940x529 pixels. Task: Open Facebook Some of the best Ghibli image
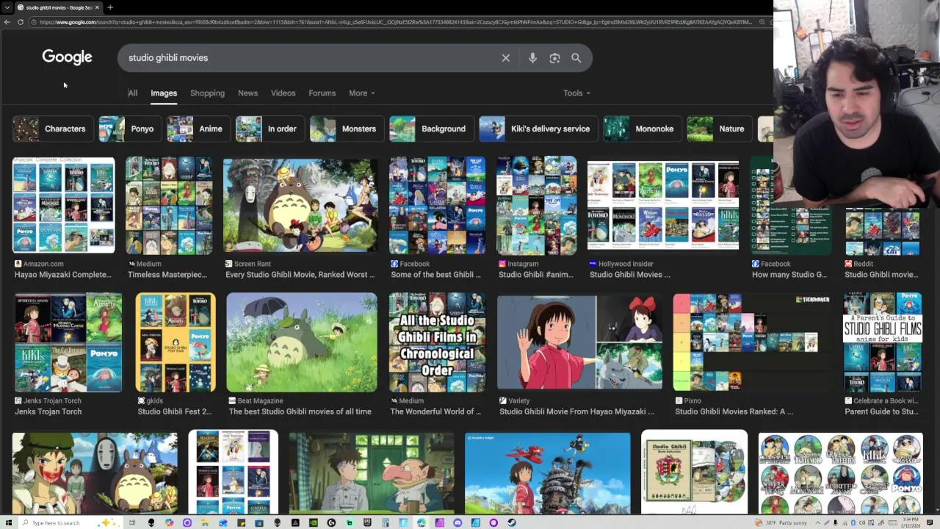click(437, 205)
